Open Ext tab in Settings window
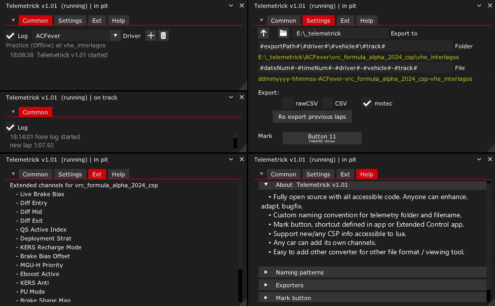The width and height of the screenshot is (495, 306). (345, 21)
